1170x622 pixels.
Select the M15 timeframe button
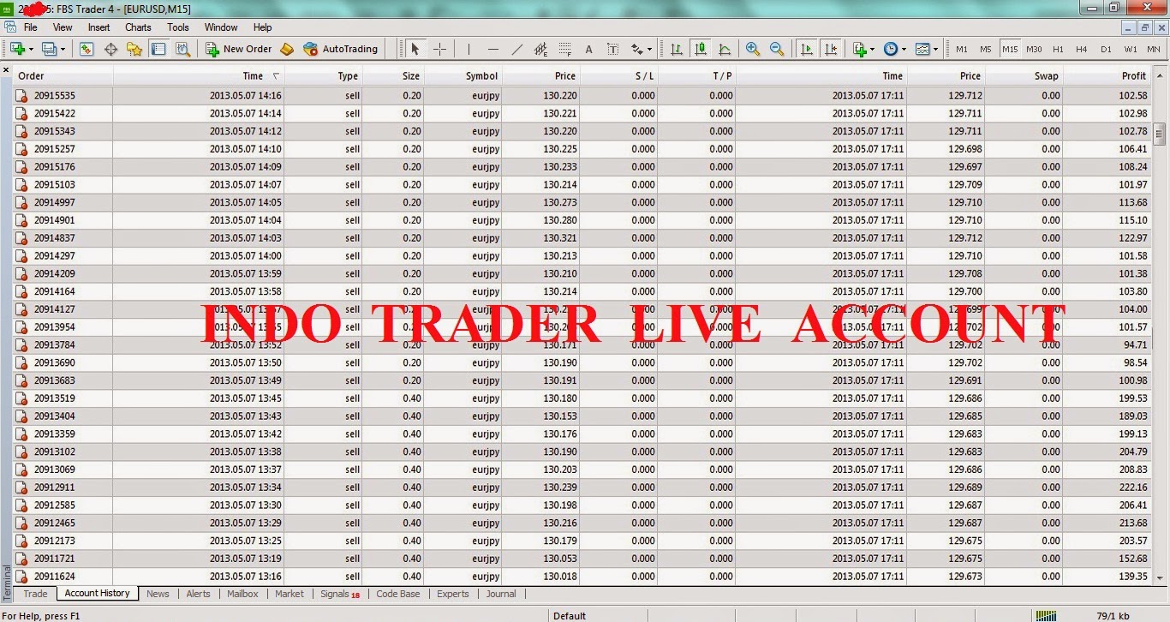(1010, 49)
